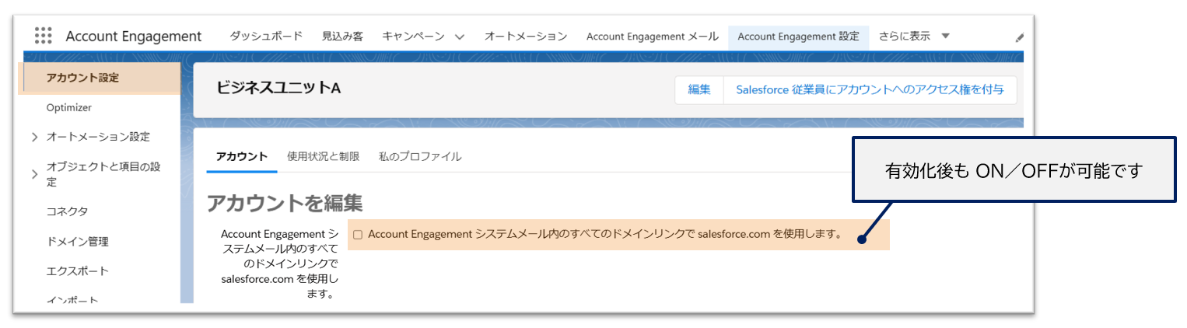1187x328 pixels.
Task: Click the ビジネスユニットA page title
Action: (x=278, y=89)
